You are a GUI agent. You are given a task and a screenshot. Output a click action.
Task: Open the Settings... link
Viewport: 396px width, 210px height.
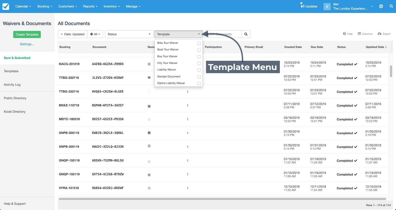[27, 44]
